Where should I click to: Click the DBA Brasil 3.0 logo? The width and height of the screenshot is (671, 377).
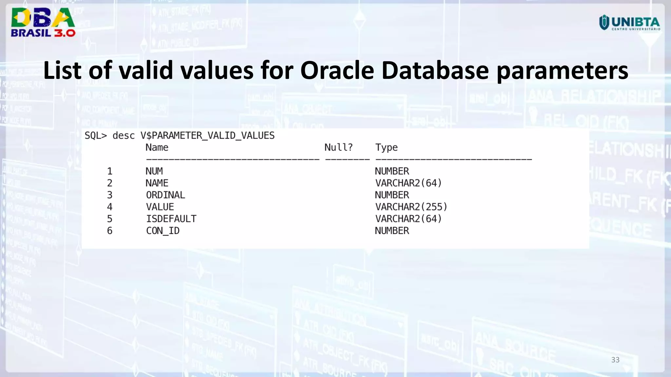(43, 22)
